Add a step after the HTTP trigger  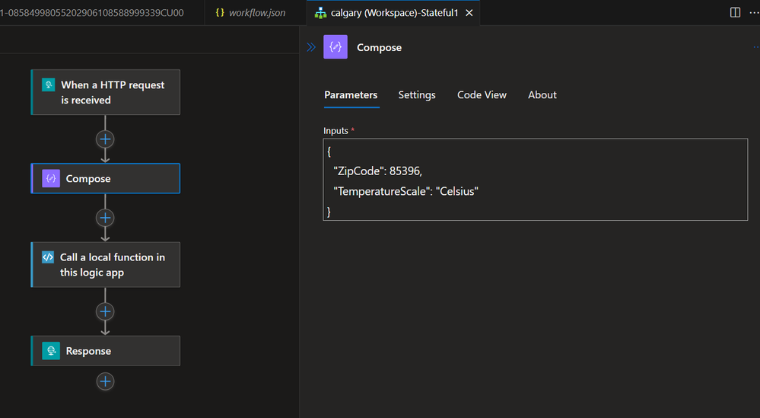click(105, 139)
